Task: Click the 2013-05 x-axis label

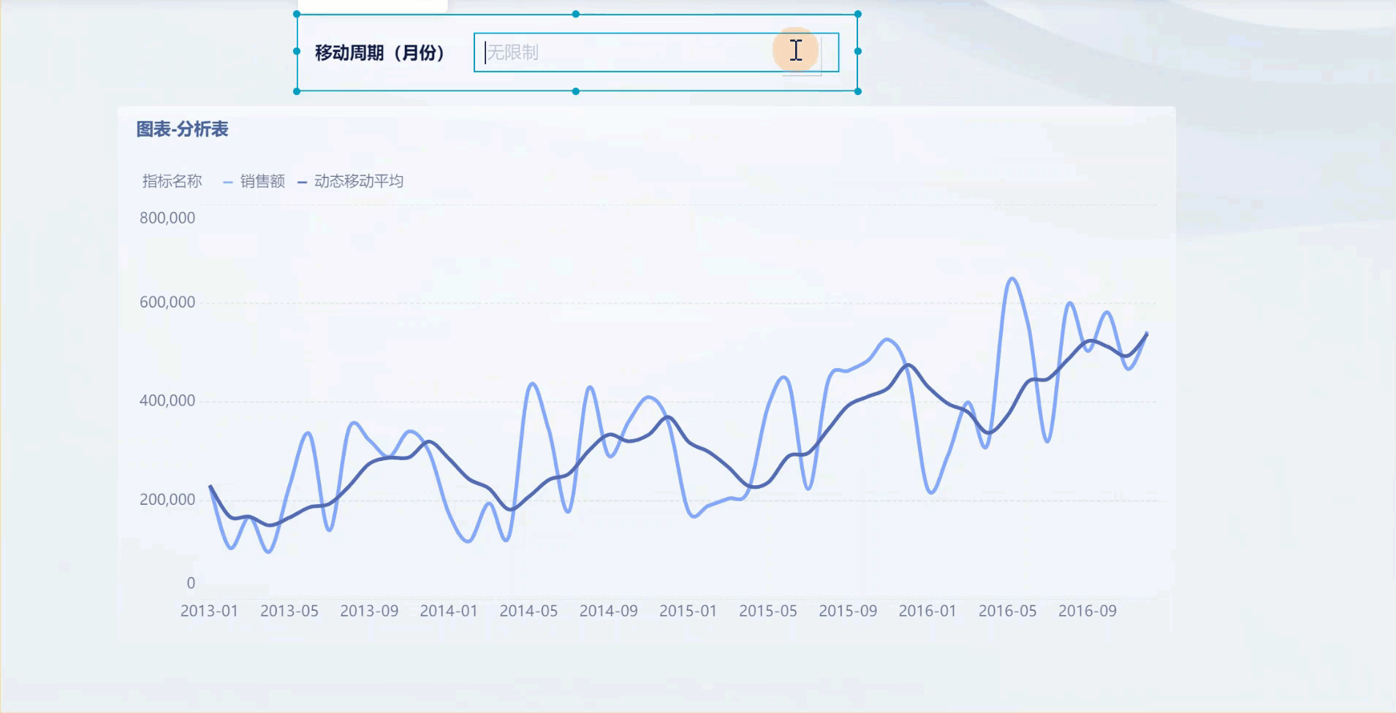Action: (x=289, y=611)
